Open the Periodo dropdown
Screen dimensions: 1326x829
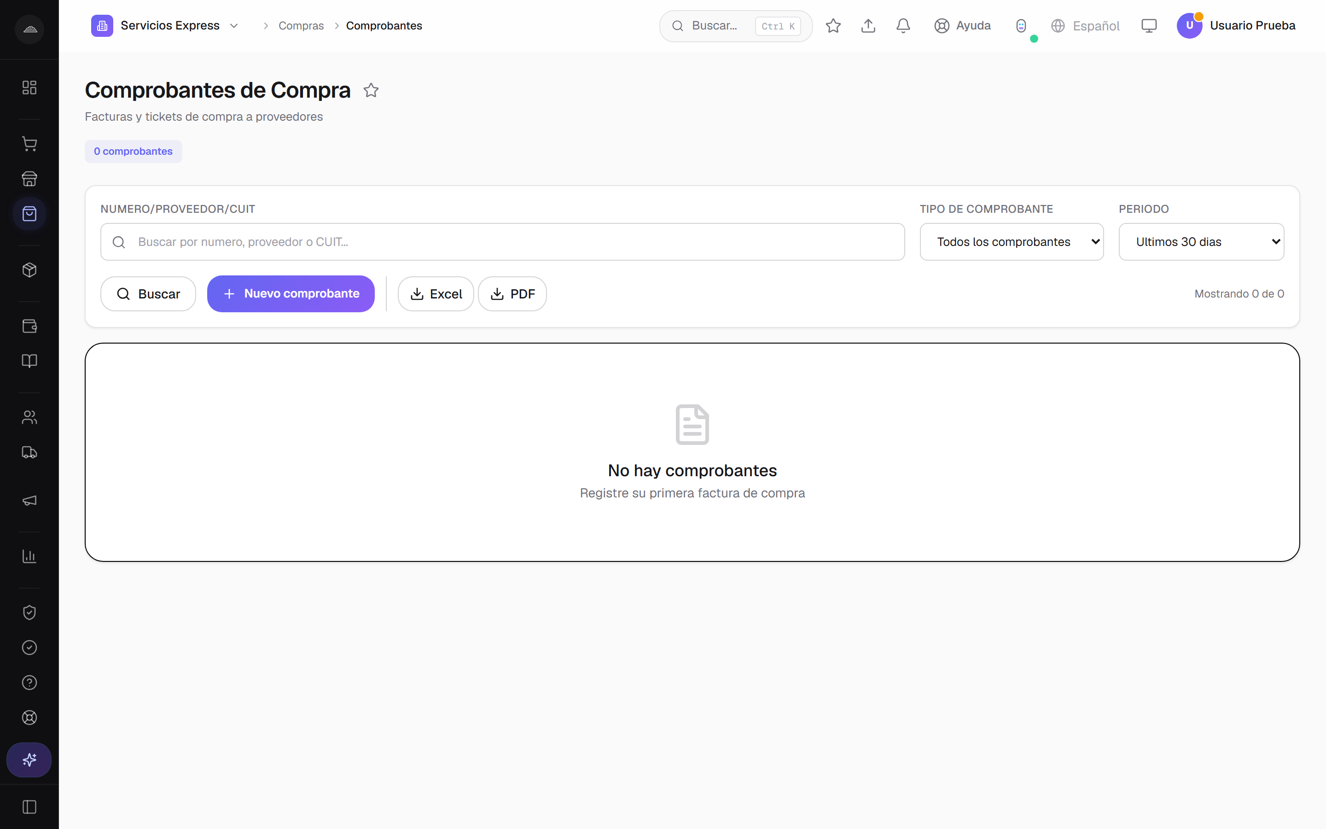[1201, 242]
